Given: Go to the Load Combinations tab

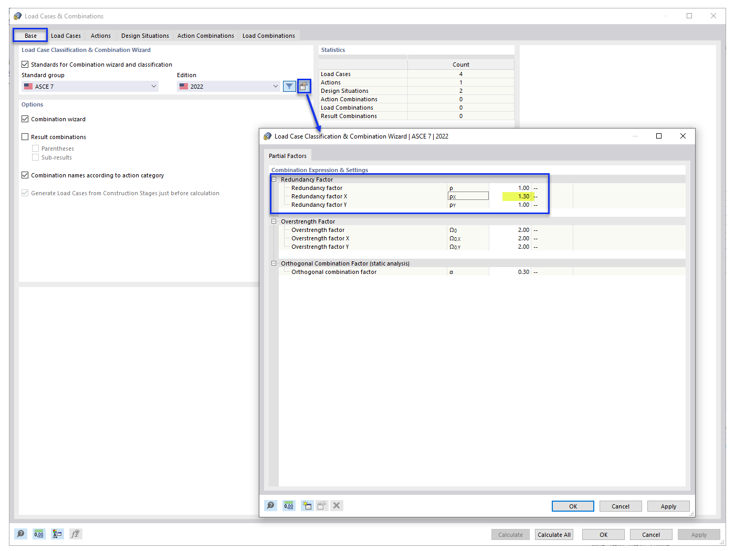Looking at the screenshot, I should point(269,36).
